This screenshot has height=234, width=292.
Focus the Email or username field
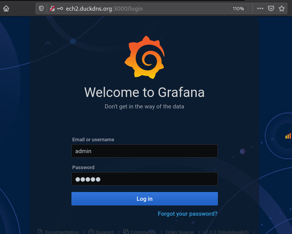tap(144, 151)
